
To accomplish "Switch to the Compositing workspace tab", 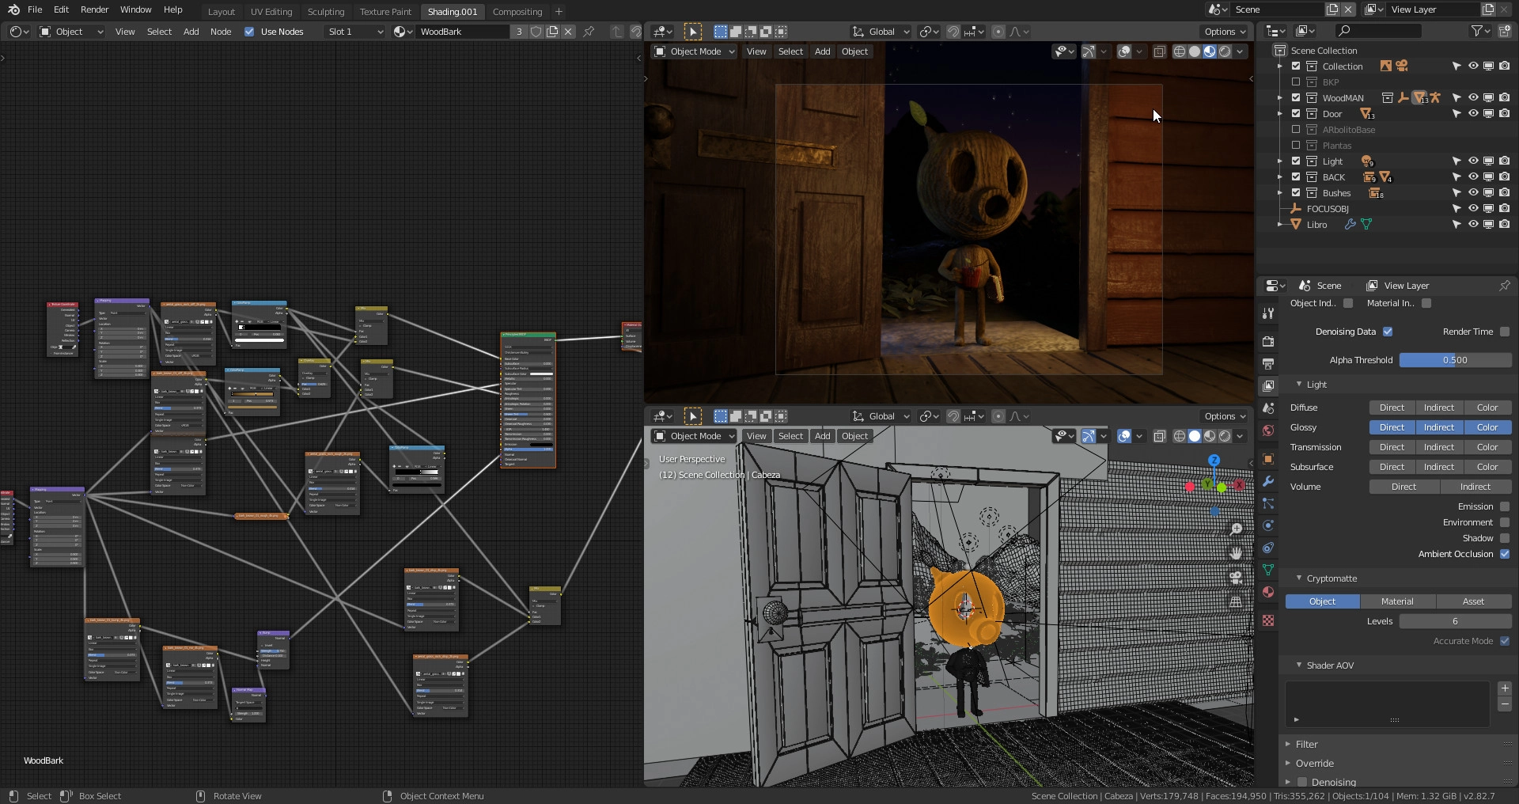I will pyautogui.click(x=517, y=12).
